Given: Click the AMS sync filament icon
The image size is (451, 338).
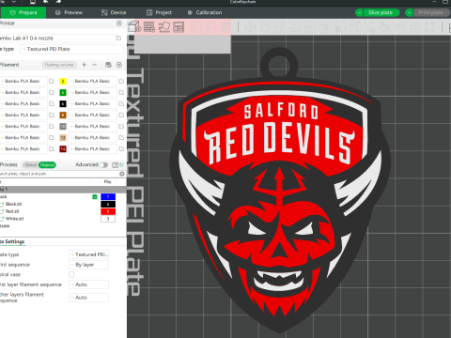Looking at the screenshot, I should click(x=108, y=65).
